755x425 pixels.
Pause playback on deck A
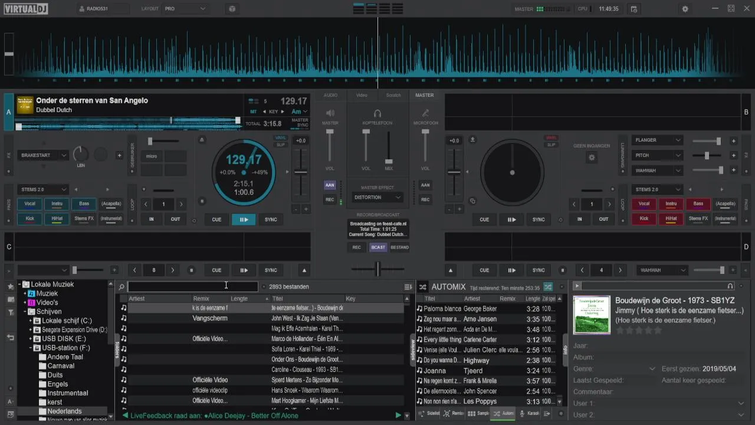click(x=244, y=220)
